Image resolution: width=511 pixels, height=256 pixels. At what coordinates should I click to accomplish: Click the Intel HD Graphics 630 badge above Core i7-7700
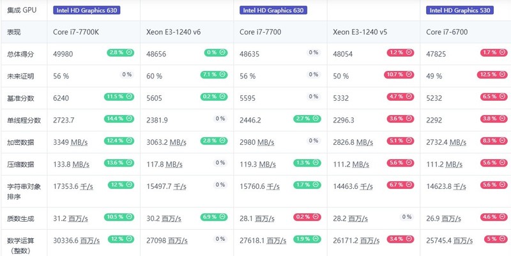pos(273,10)
